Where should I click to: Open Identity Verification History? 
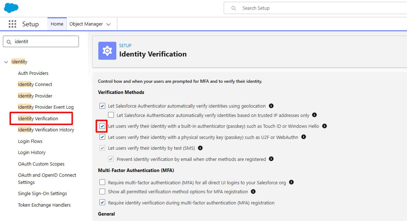(x=46, y=130)
